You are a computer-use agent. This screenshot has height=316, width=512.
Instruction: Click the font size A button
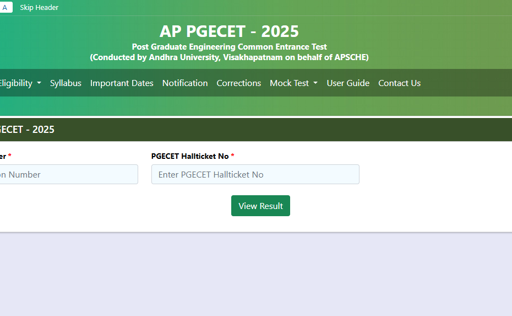(x=6, y=7)
